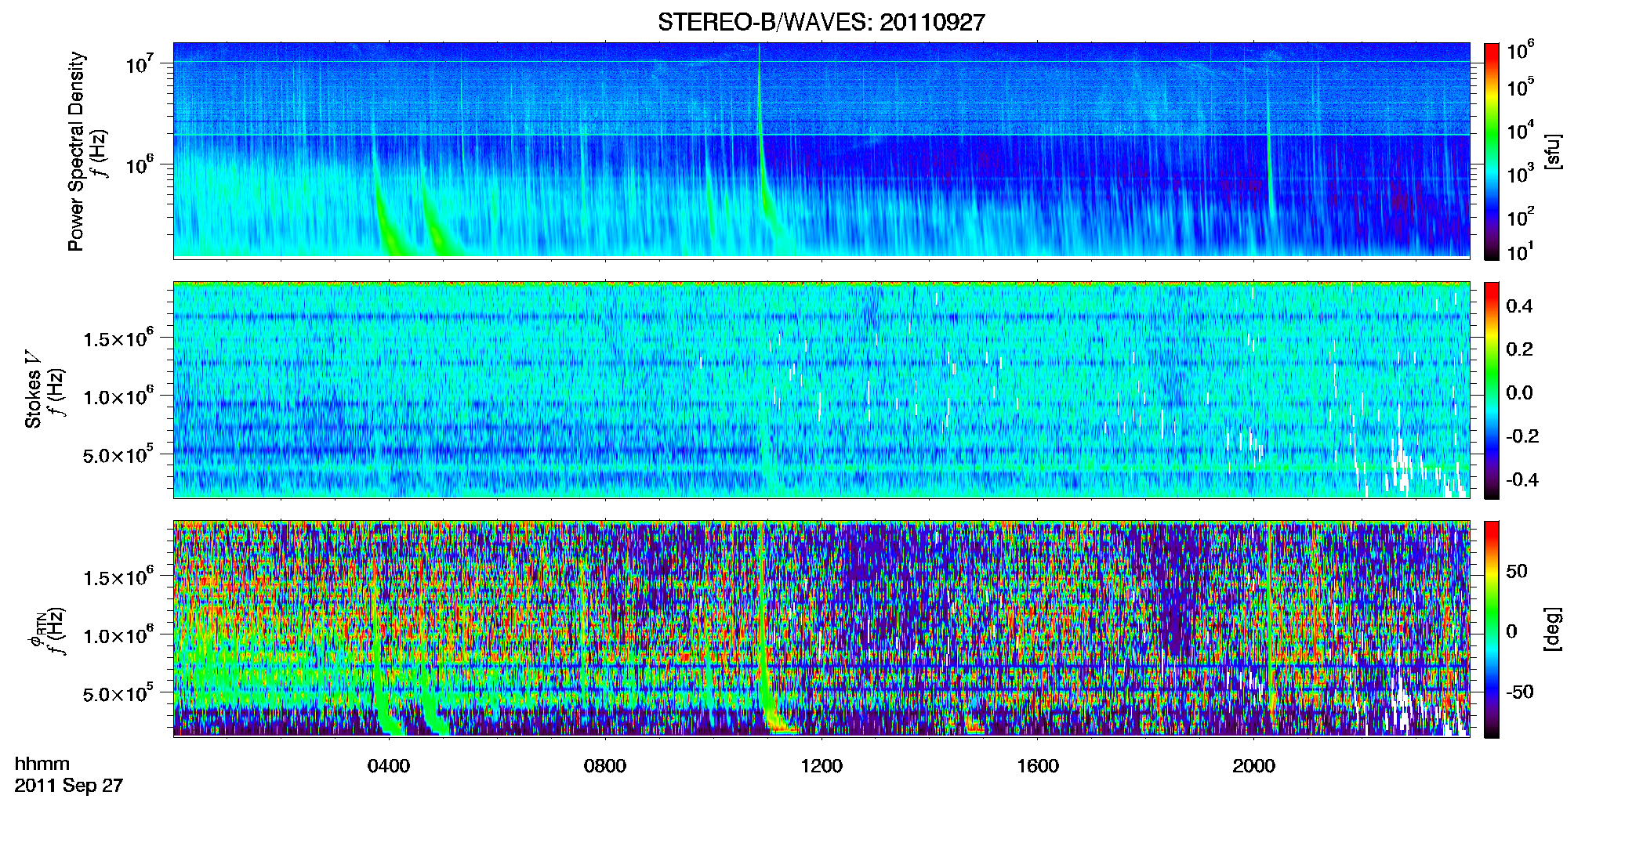The width and height of the screenshot is (1643, 846).
Task: Click the 2011 Sep 27 date label
Action: pyautogui.click(x=69, y=785)
